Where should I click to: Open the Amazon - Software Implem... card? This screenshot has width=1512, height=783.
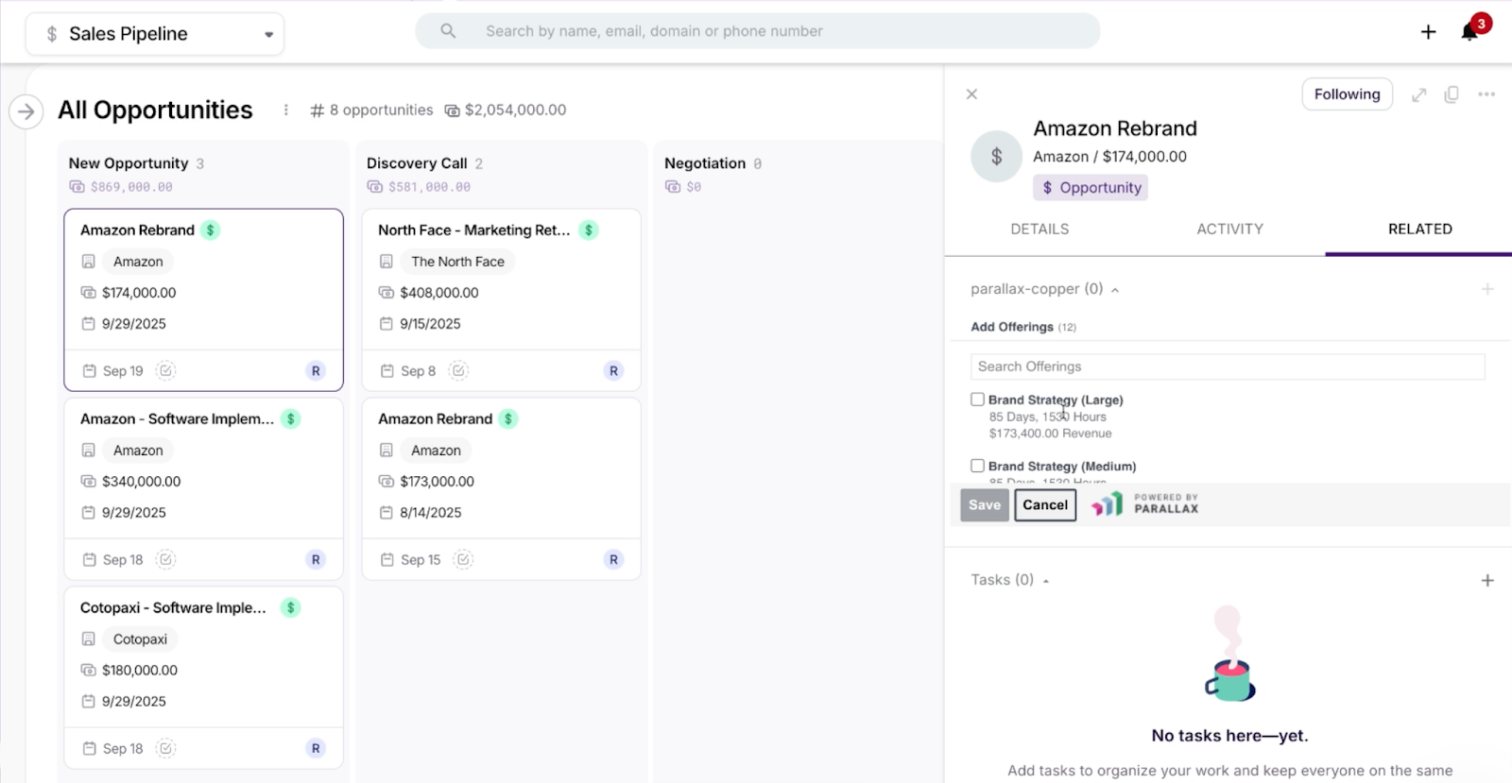pos(203,488)
